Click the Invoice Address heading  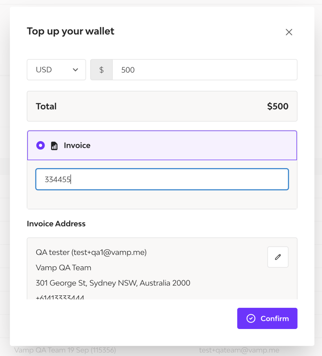click(56, 224)
